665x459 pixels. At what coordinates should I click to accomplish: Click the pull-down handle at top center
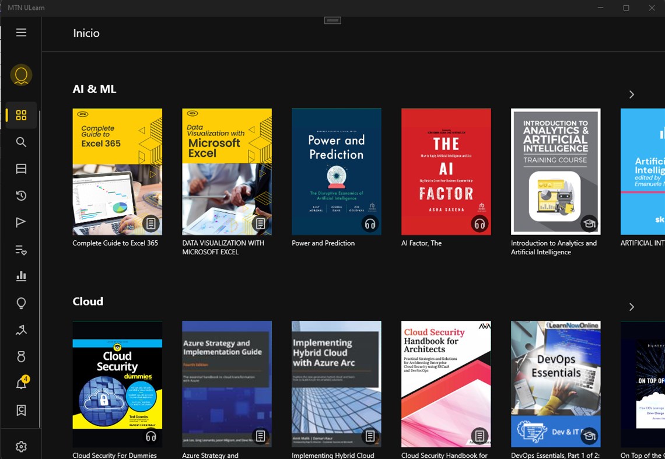coord(332,20)
